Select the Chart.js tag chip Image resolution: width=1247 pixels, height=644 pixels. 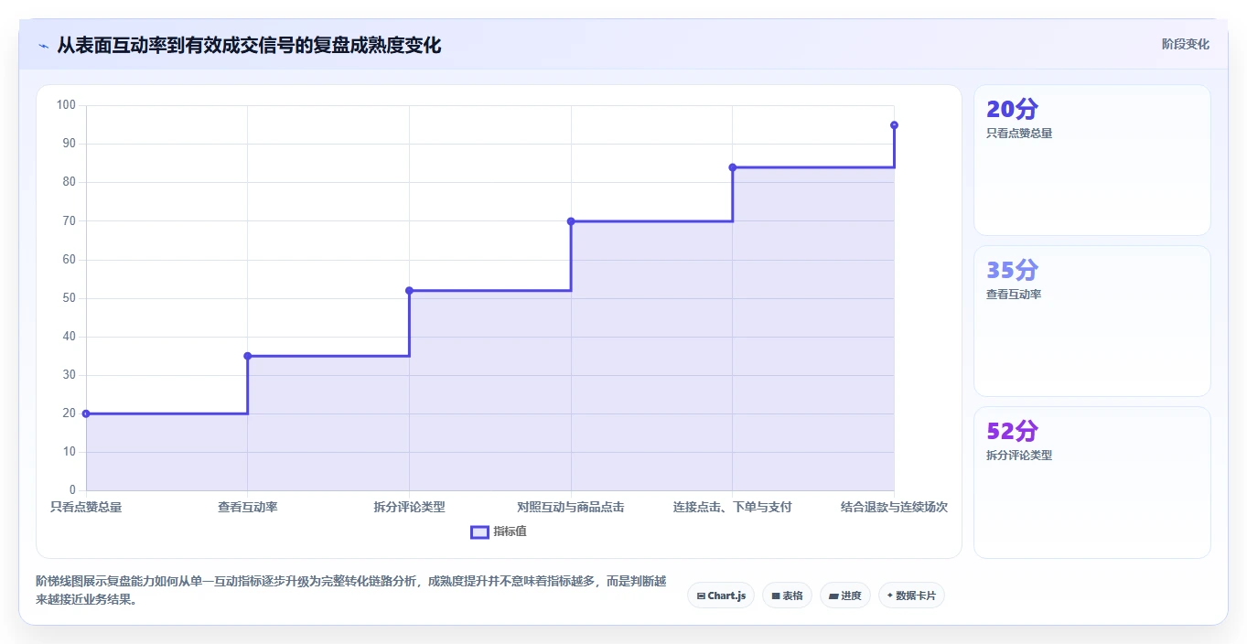click(721, 596)
